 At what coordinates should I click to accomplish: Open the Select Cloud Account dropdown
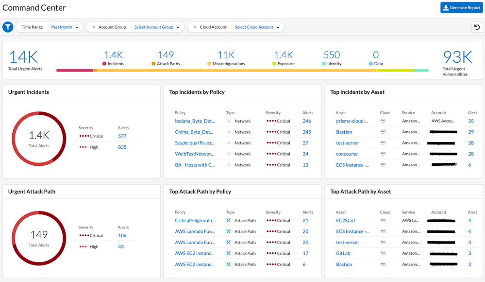tap(257, 27)
